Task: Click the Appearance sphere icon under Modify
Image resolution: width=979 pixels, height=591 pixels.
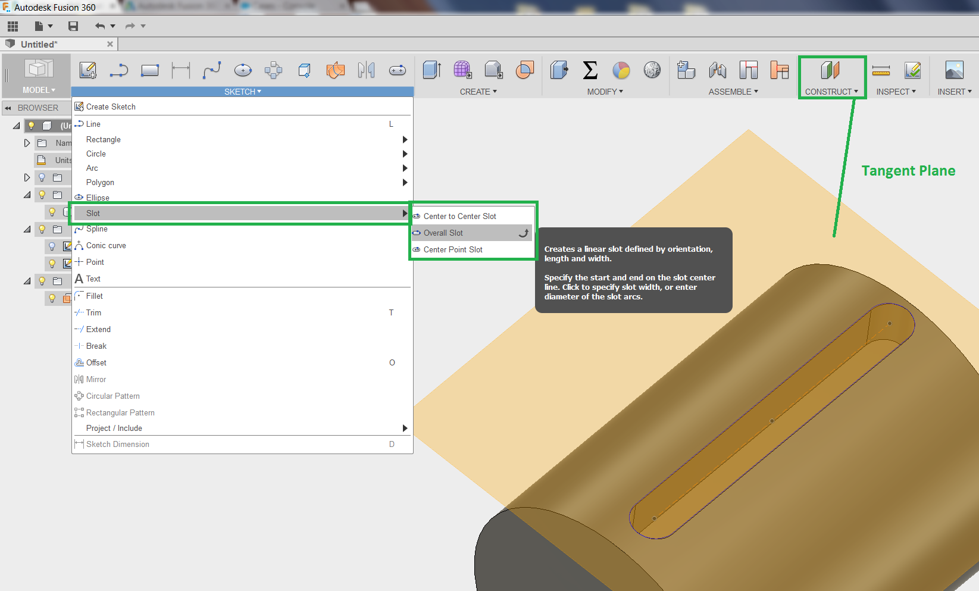Action: 621,70
